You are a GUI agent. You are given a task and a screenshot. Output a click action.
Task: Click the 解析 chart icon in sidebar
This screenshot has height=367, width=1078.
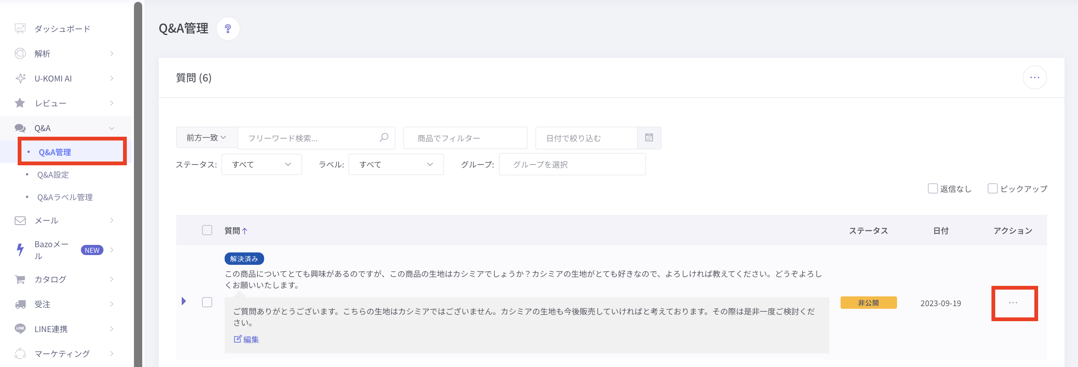pos(20,53)
